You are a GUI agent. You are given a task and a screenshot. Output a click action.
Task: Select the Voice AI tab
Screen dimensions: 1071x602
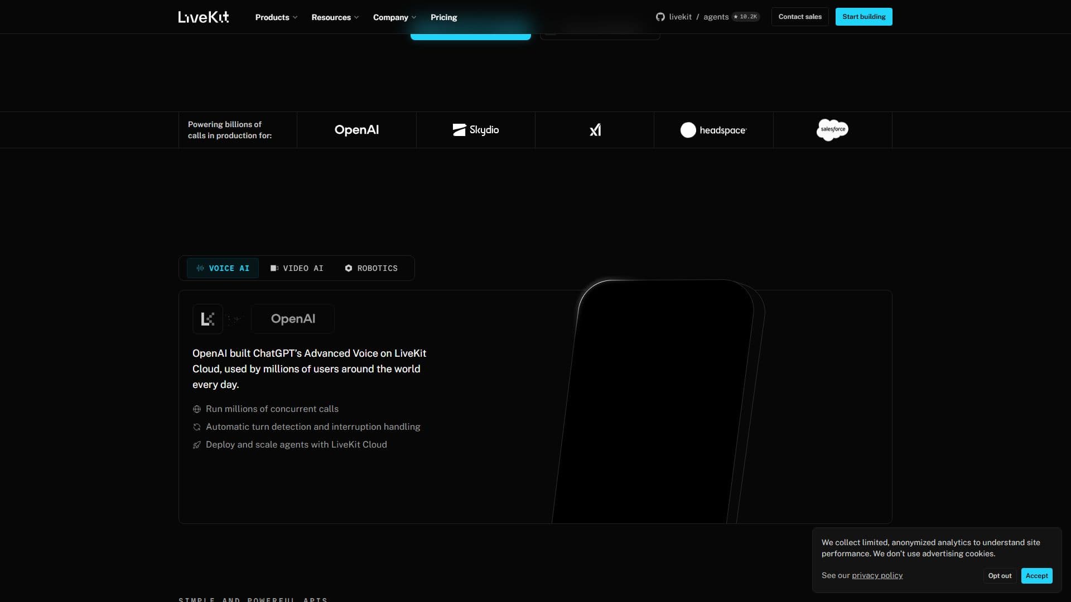pyautogui.click(x=223, y=268)
